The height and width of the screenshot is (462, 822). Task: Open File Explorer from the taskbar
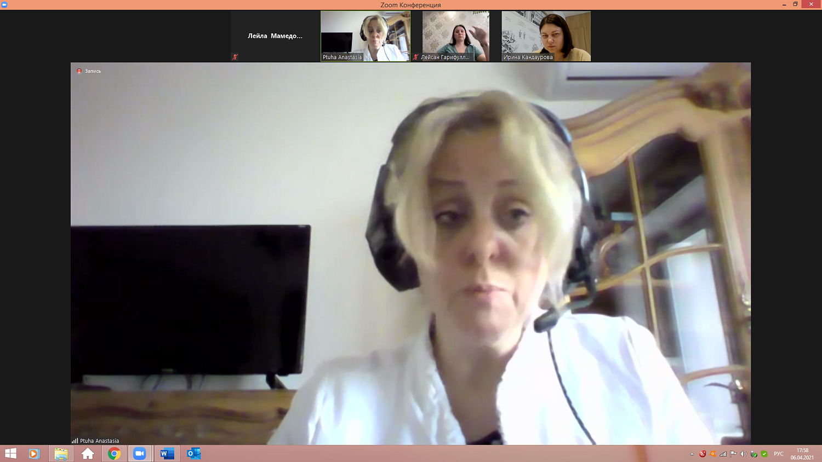[61, 454]
